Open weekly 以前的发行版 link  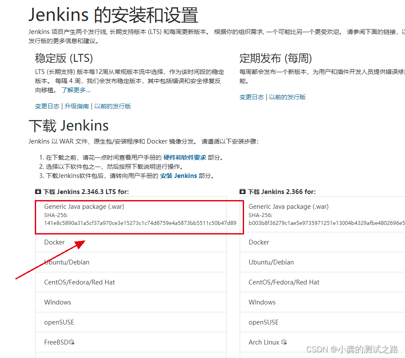(x=287, y=97)
